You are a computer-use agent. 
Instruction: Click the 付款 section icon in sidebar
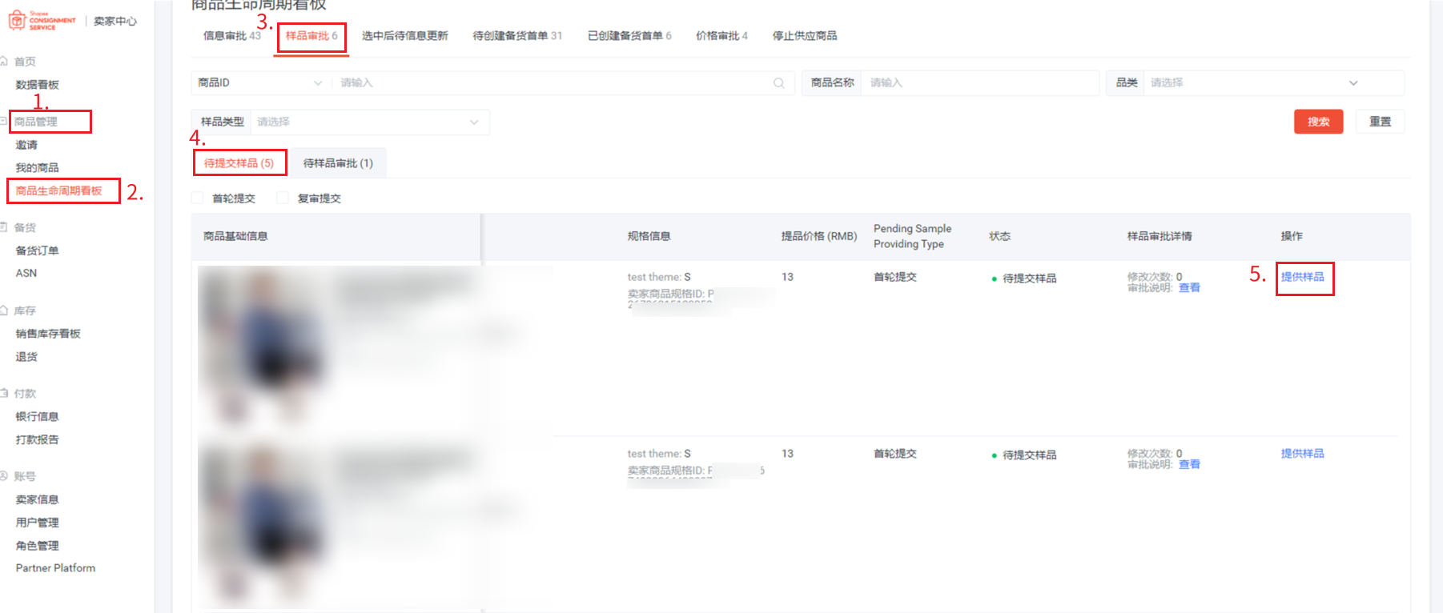(4, 394)
